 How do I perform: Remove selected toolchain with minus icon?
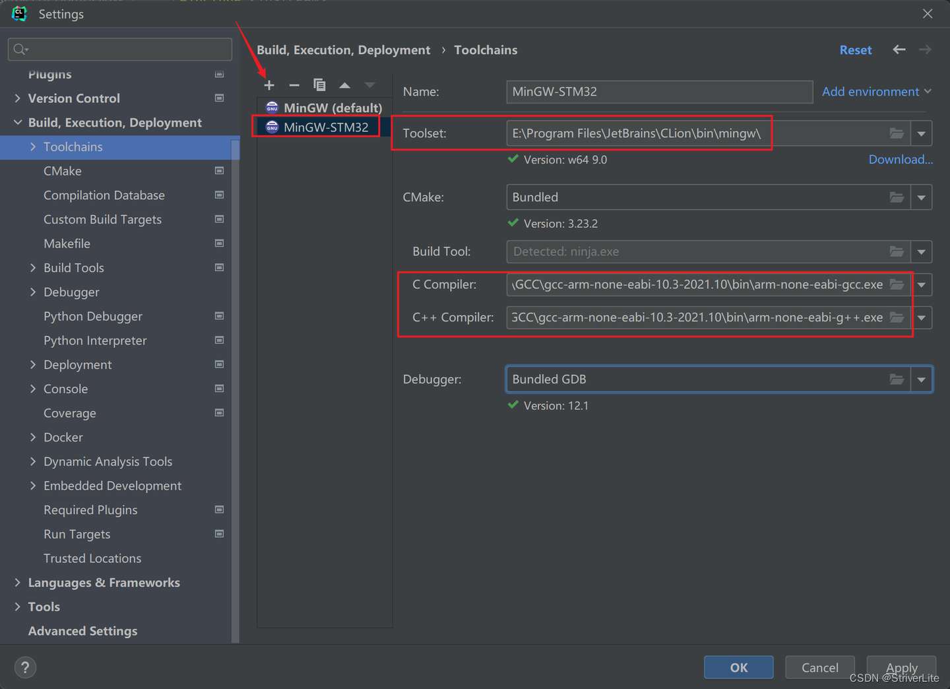(294, 85)
